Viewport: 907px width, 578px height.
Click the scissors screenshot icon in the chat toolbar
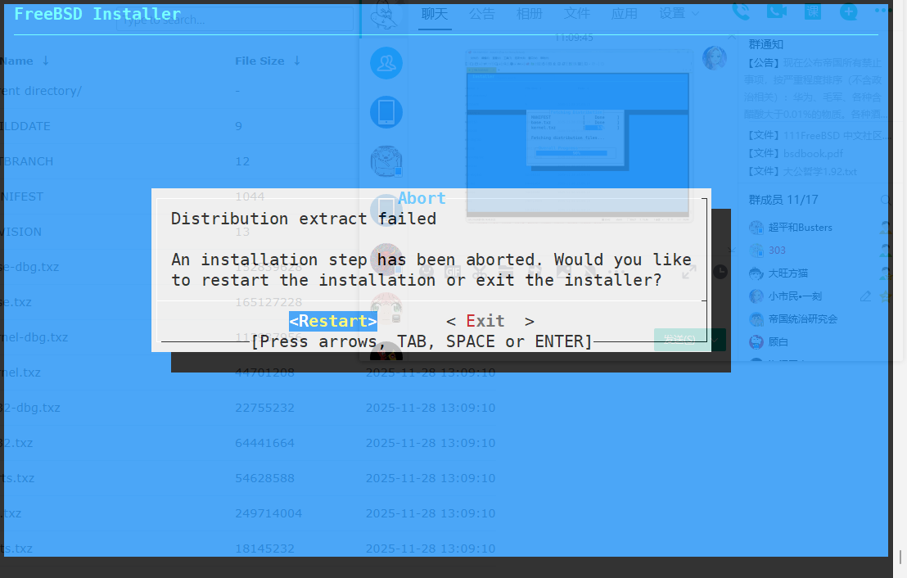click(x=481, y=271)
